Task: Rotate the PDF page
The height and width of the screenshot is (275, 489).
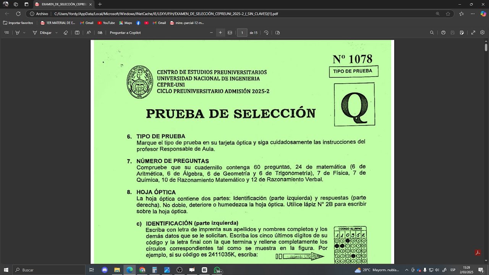Action: (266, 32)
